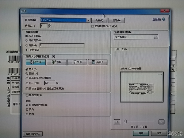Screen dimensions: 184x138
Task: Select 目前頁面(U) radio button
Action: click(x=26, y=40)
